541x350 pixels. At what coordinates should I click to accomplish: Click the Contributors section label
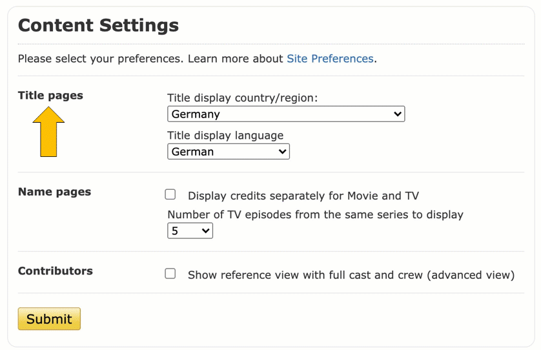56,271
